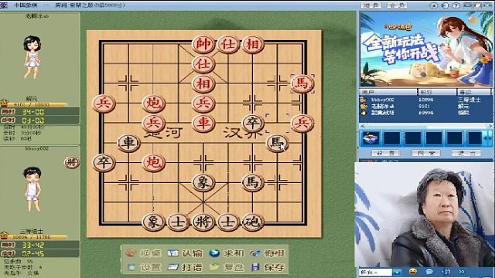
Task: Select the black 象 in the bottom row
Action: (153, 222)
